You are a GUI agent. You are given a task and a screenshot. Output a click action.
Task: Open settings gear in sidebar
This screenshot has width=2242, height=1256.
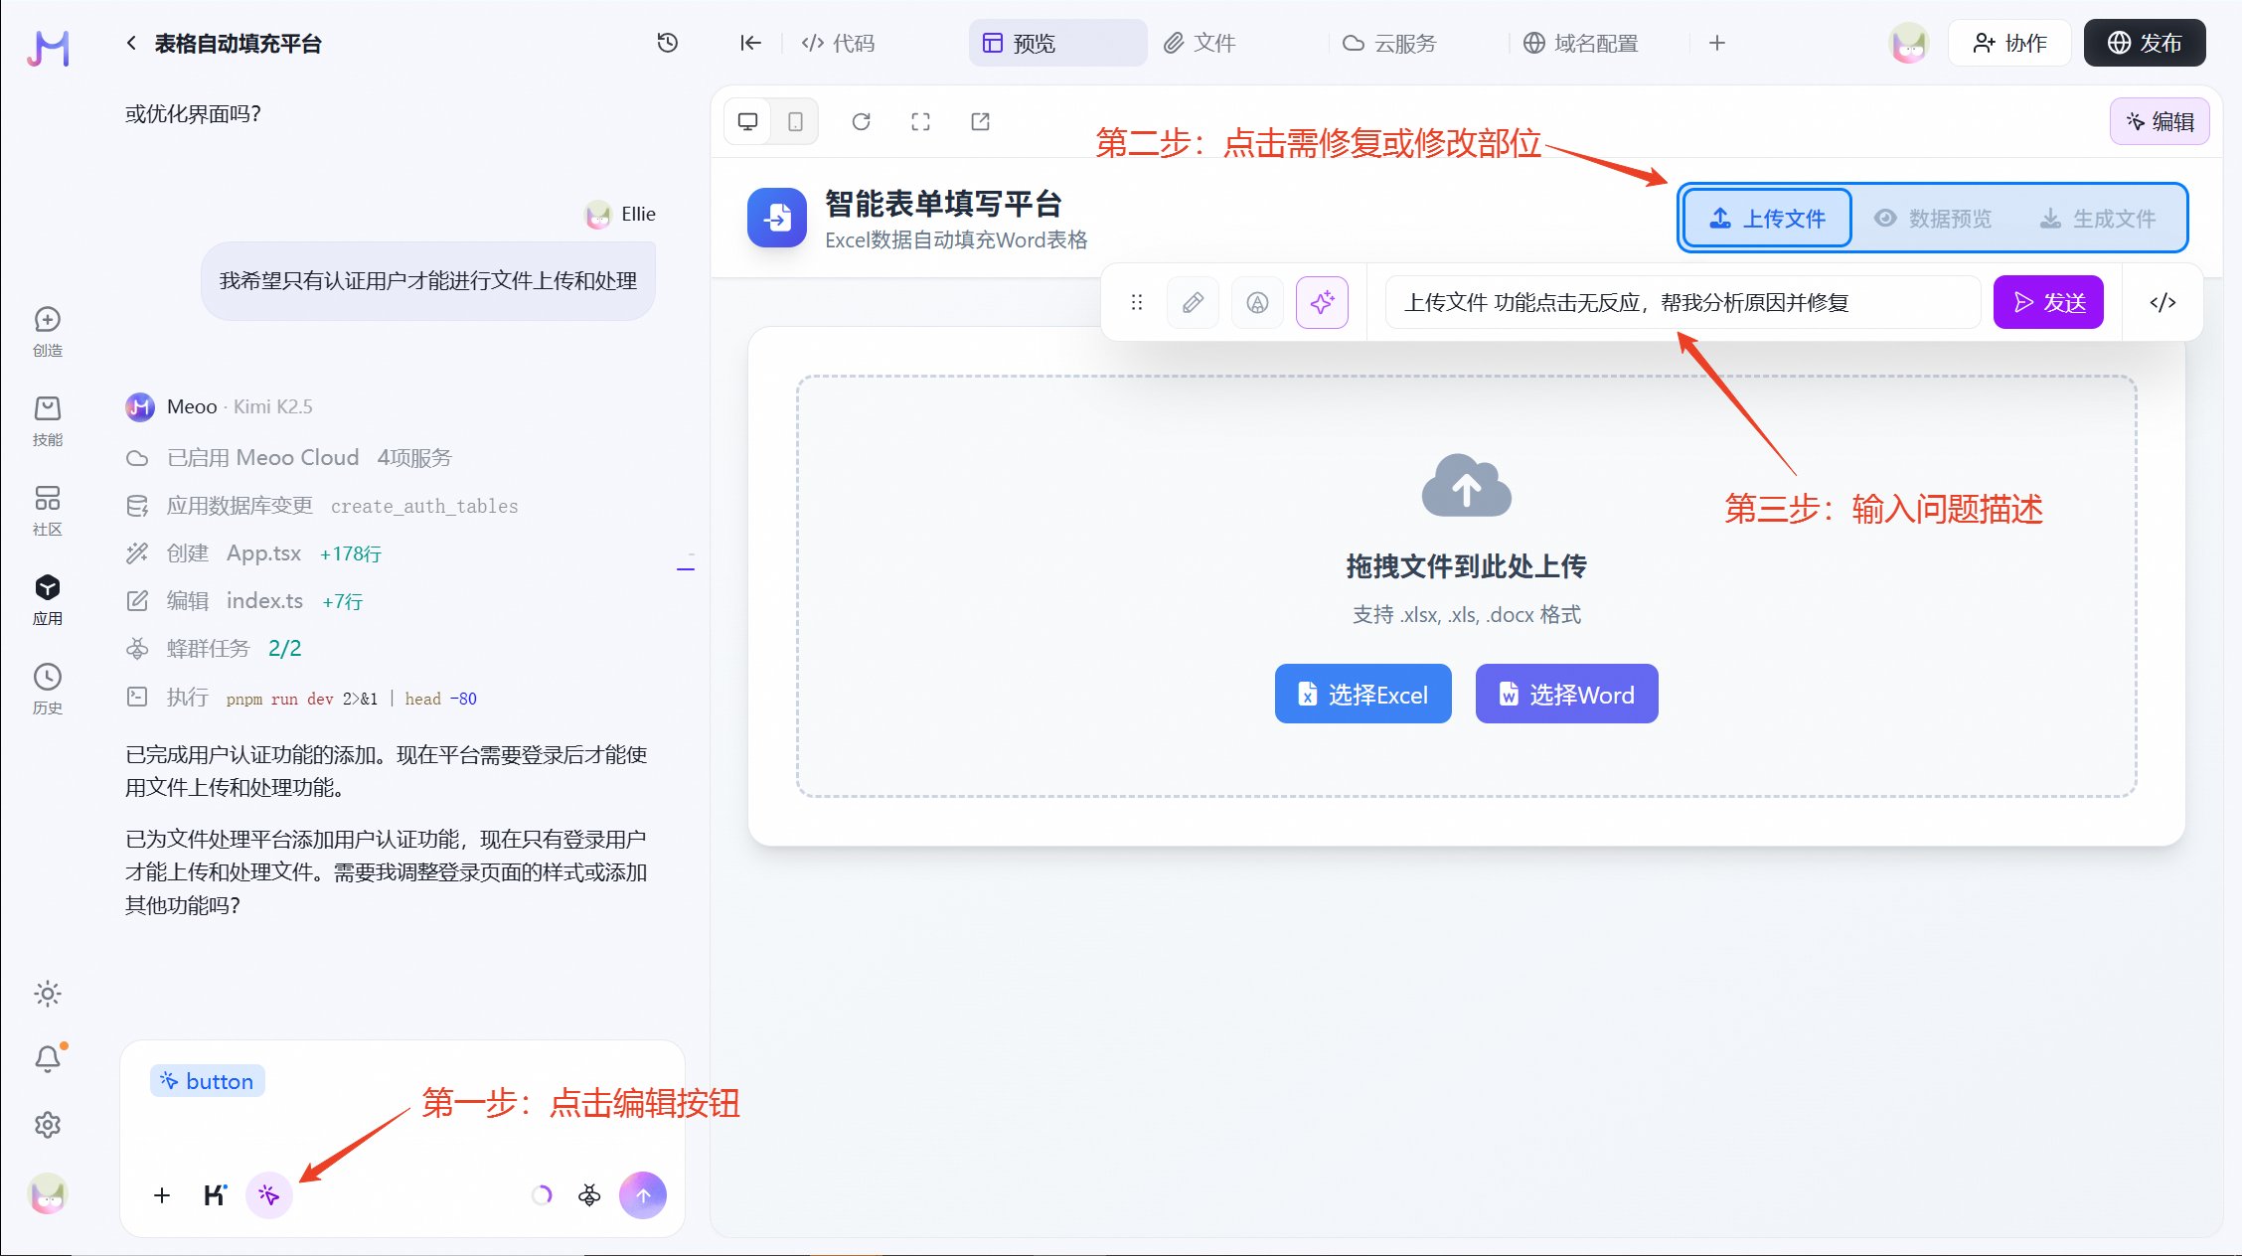pos(48,1125)
